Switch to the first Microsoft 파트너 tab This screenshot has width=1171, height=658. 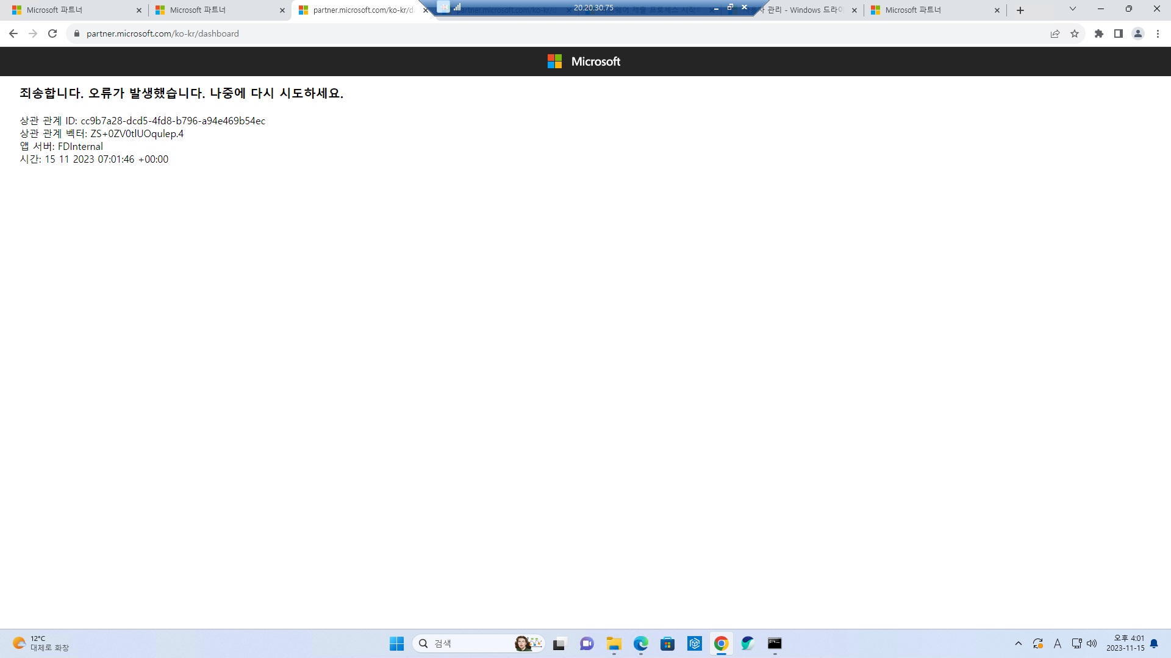click(x=73, y=10)
